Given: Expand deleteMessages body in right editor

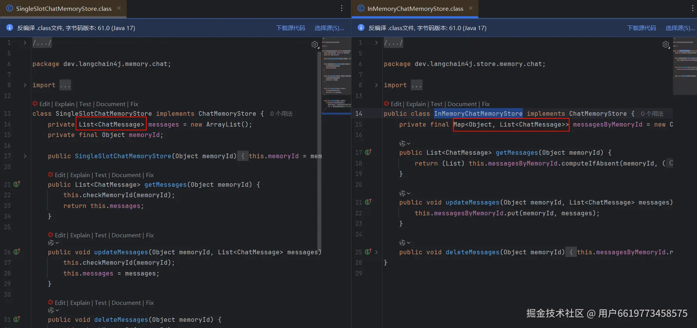Looking at the screenshot, I should click(376, 252).
